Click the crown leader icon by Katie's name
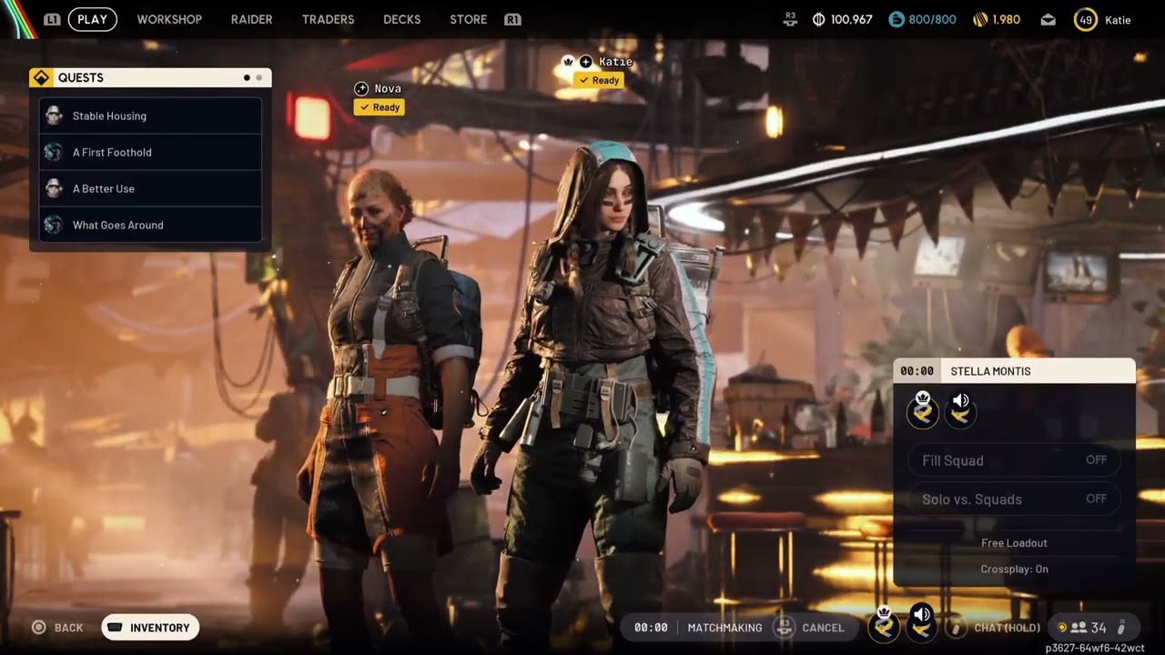This screenshot has width=1165, height=655. [x=569, y=61]
